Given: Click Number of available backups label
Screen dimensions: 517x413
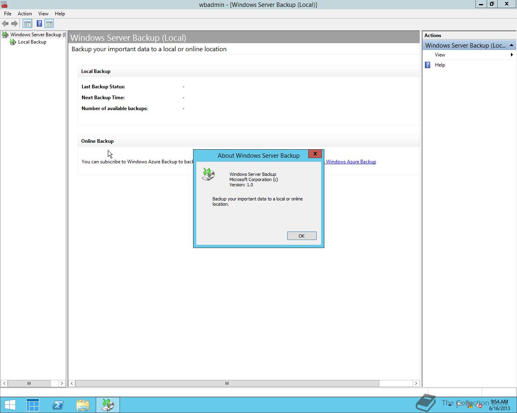Looking at the screenshot, I should point(115,108).
